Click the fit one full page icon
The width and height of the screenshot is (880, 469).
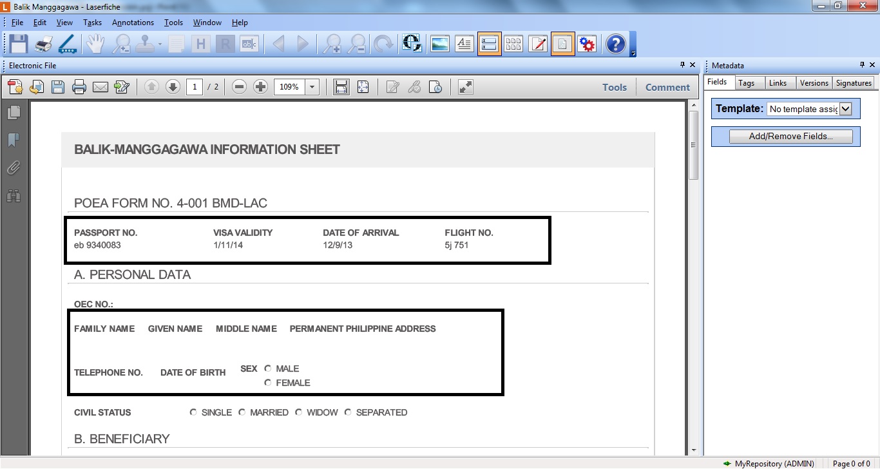[x=363, y=87]
